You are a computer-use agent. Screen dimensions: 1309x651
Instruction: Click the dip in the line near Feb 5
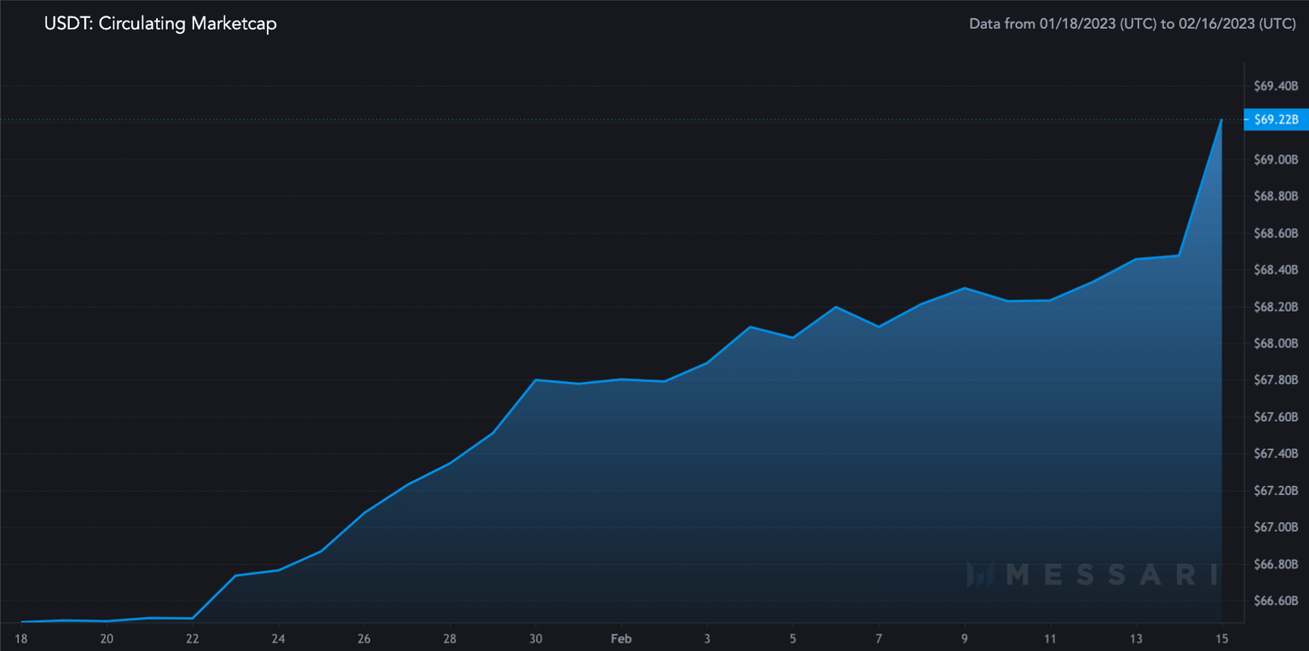[x=793, y=337]
